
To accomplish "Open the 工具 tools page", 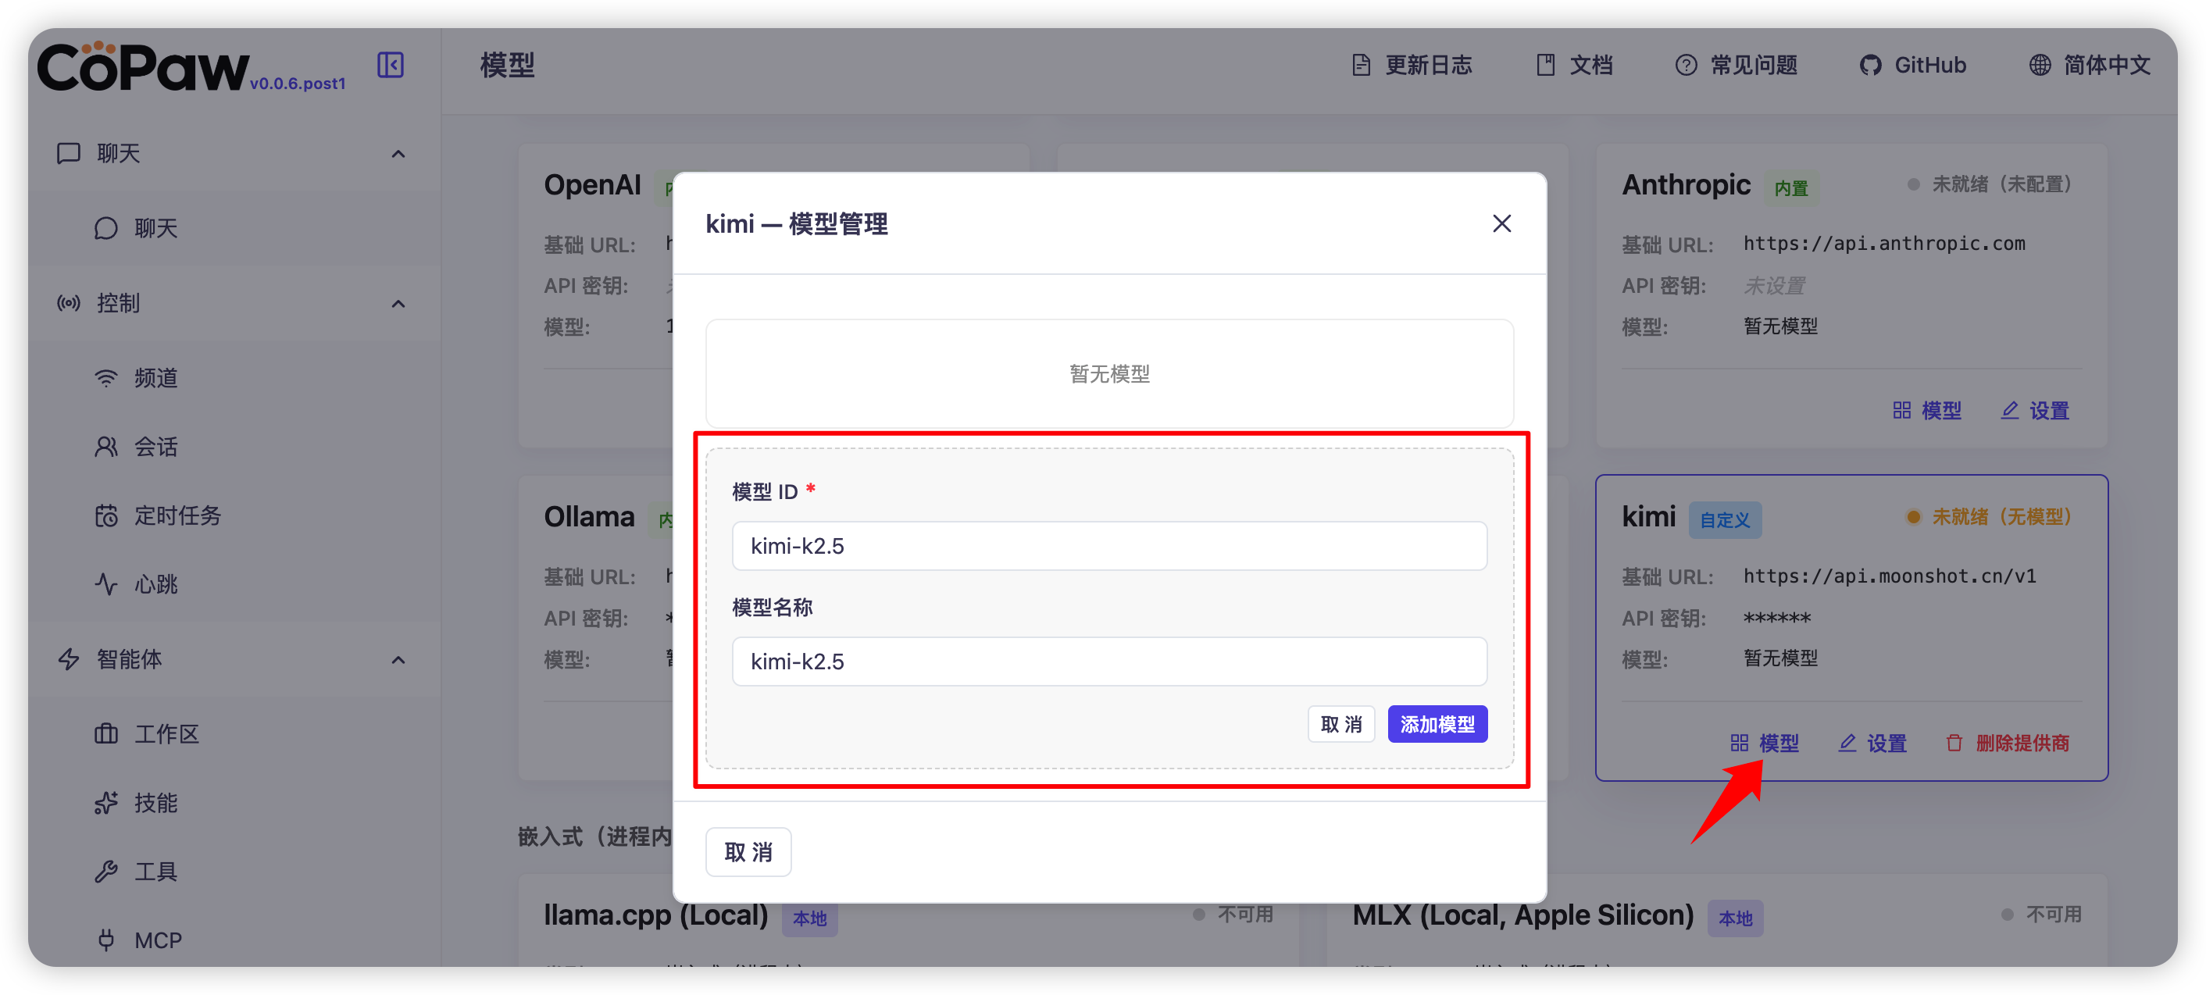I will pyautogui.click(x=155, y=871).
